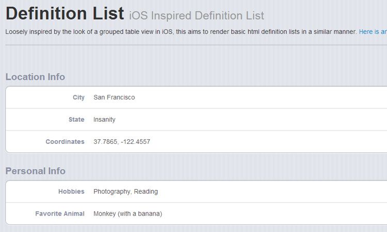Select the 'Location Info' section heading
This screenshot has width=387, height=232.
[x=35, y=77]
